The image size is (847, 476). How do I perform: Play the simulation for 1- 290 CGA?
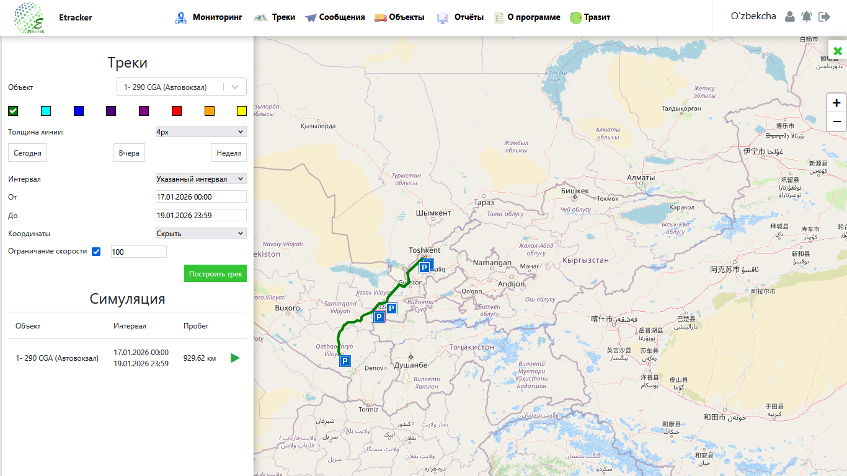tap(235, 358)
